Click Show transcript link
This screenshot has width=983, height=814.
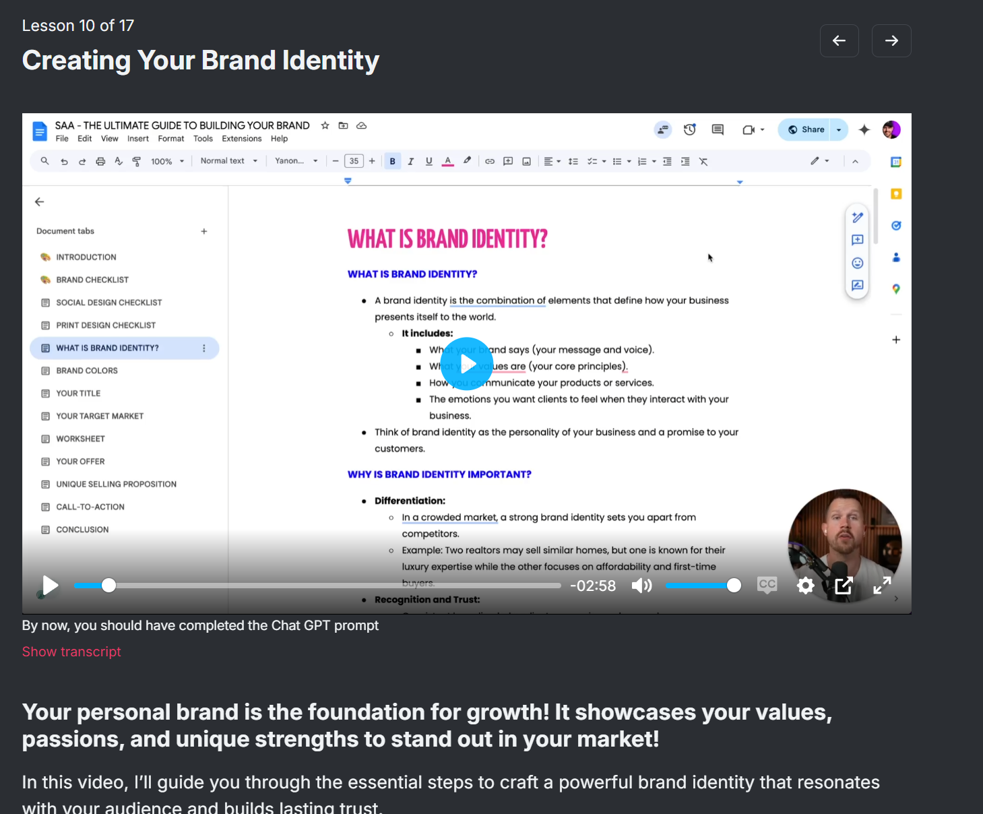pyautogui.click(x=71, y=652)
